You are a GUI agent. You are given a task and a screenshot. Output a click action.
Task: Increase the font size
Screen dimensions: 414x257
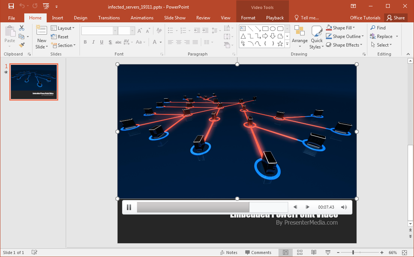[140, 31]
